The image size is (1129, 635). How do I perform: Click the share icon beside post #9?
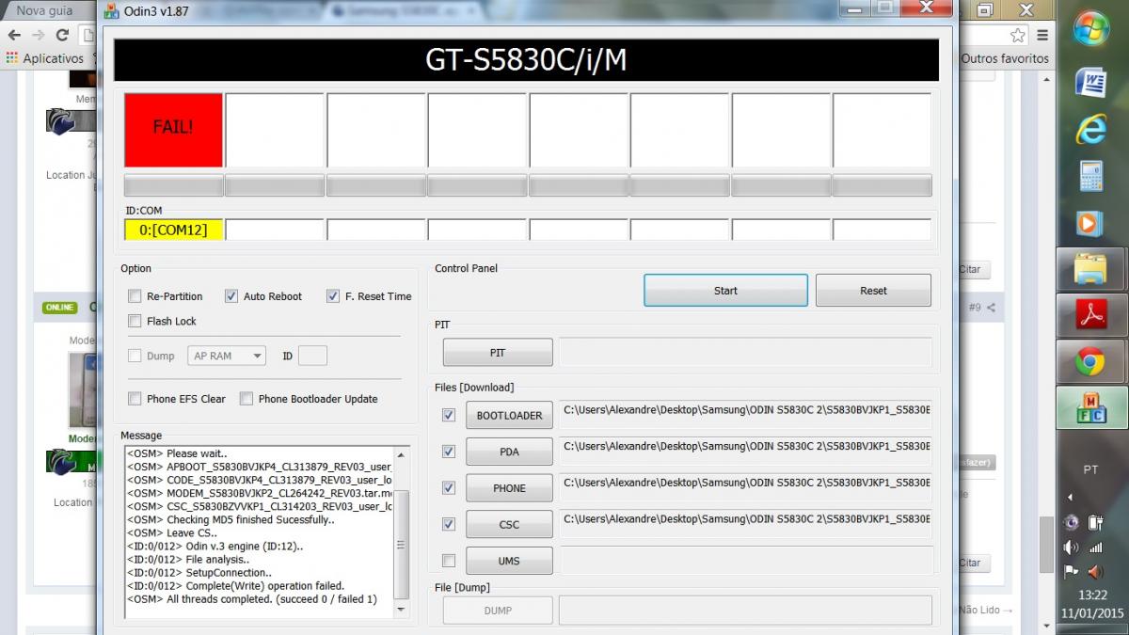[991, 308]
